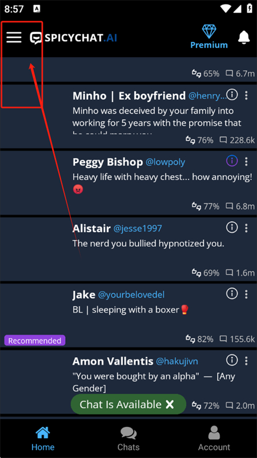Viewport: 257px width, 458px height.
Task: Open @jesse1997 creator link
Action: coord(138,228)
